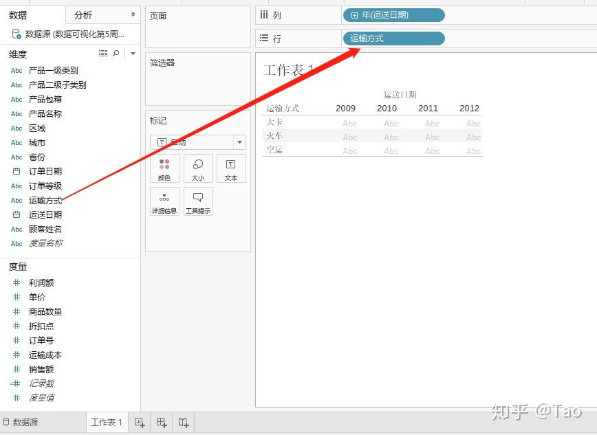Click the 文本 text mark button
The height and width of the screenshot is (435, 597).
click(x=231, y=168)
